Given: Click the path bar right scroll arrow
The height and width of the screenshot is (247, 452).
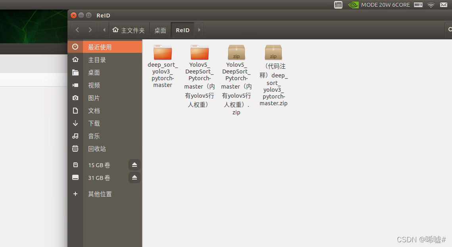Looking at the screenshot, I should [199, 30].
